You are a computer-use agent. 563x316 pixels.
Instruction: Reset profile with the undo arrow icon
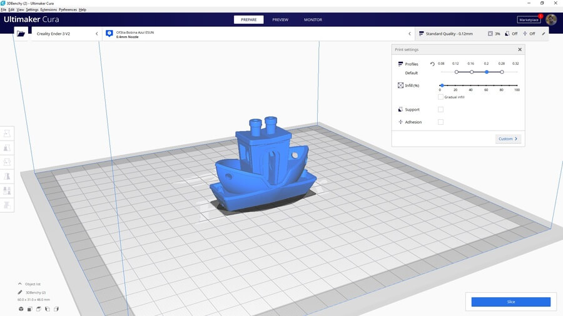click(x=432, y=64)
